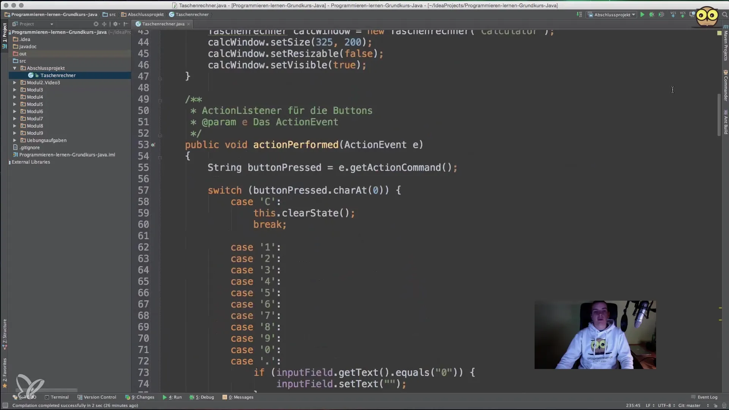The image size is (729, 410).
Task: Open the Abschlussprojekt run configuration dropdown
Action: 611,14
